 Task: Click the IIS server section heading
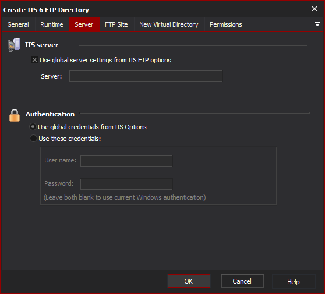click(42, 45)
